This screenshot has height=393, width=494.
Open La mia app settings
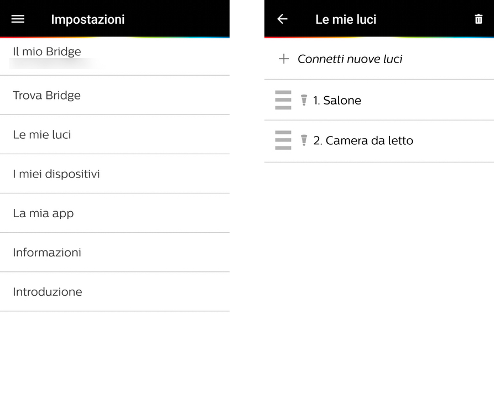[43, 213]
